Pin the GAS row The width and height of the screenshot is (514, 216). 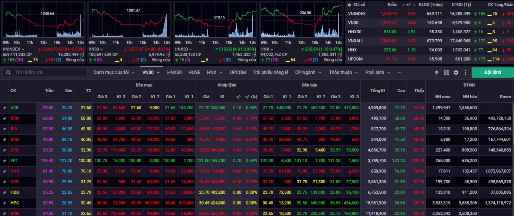tap(4, 171)
